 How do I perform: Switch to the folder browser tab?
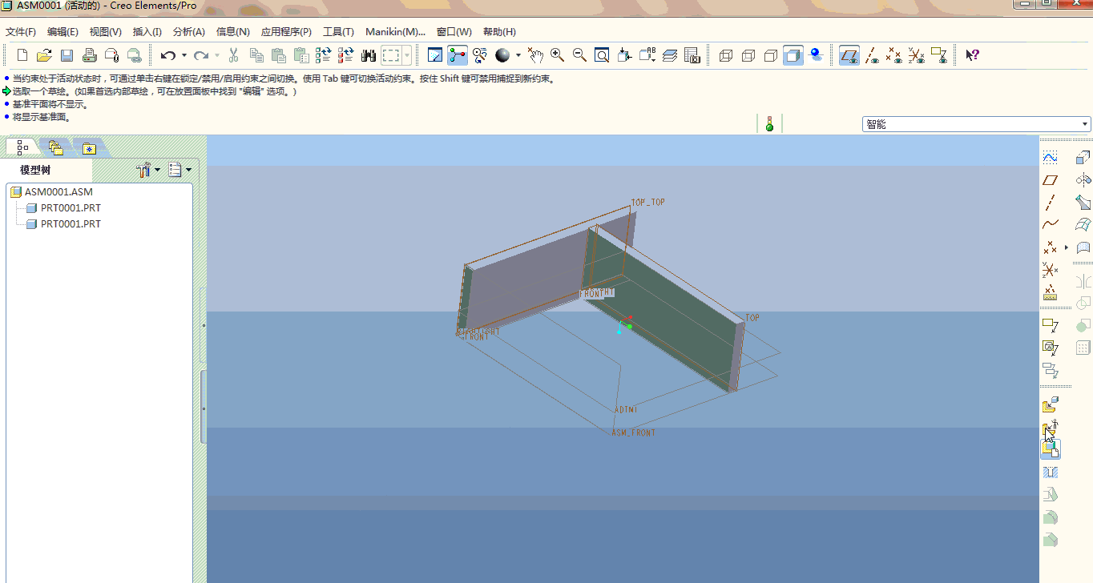pyautogui.click(x=55, y=147)
